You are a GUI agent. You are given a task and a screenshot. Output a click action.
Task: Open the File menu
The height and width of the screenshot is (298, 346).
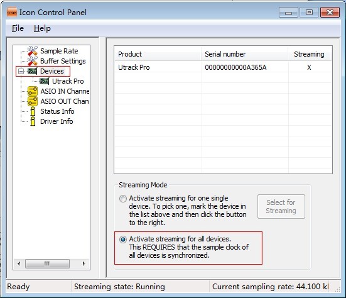click(18, 28)
